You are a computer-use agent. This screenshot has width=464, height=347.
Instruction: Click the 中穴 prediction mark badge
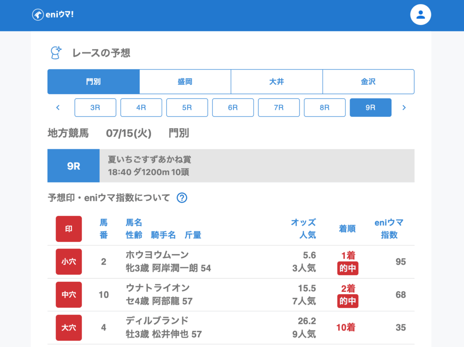[x=69, y=295]
